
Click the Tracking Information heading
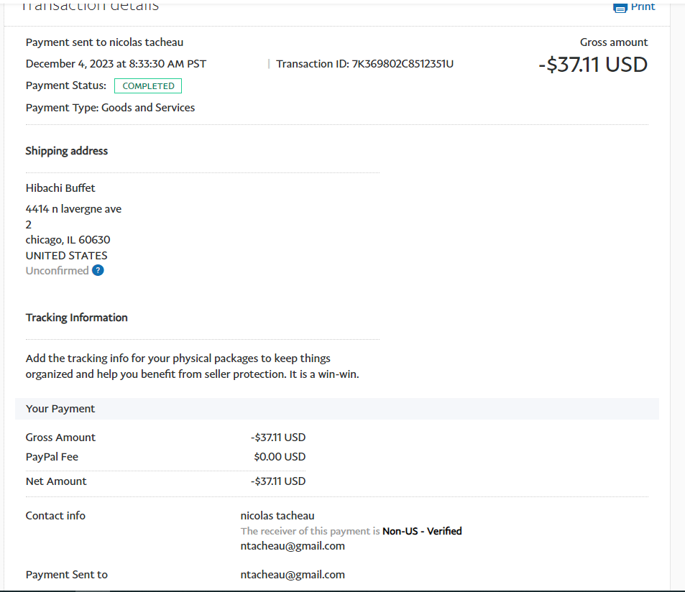76,318
